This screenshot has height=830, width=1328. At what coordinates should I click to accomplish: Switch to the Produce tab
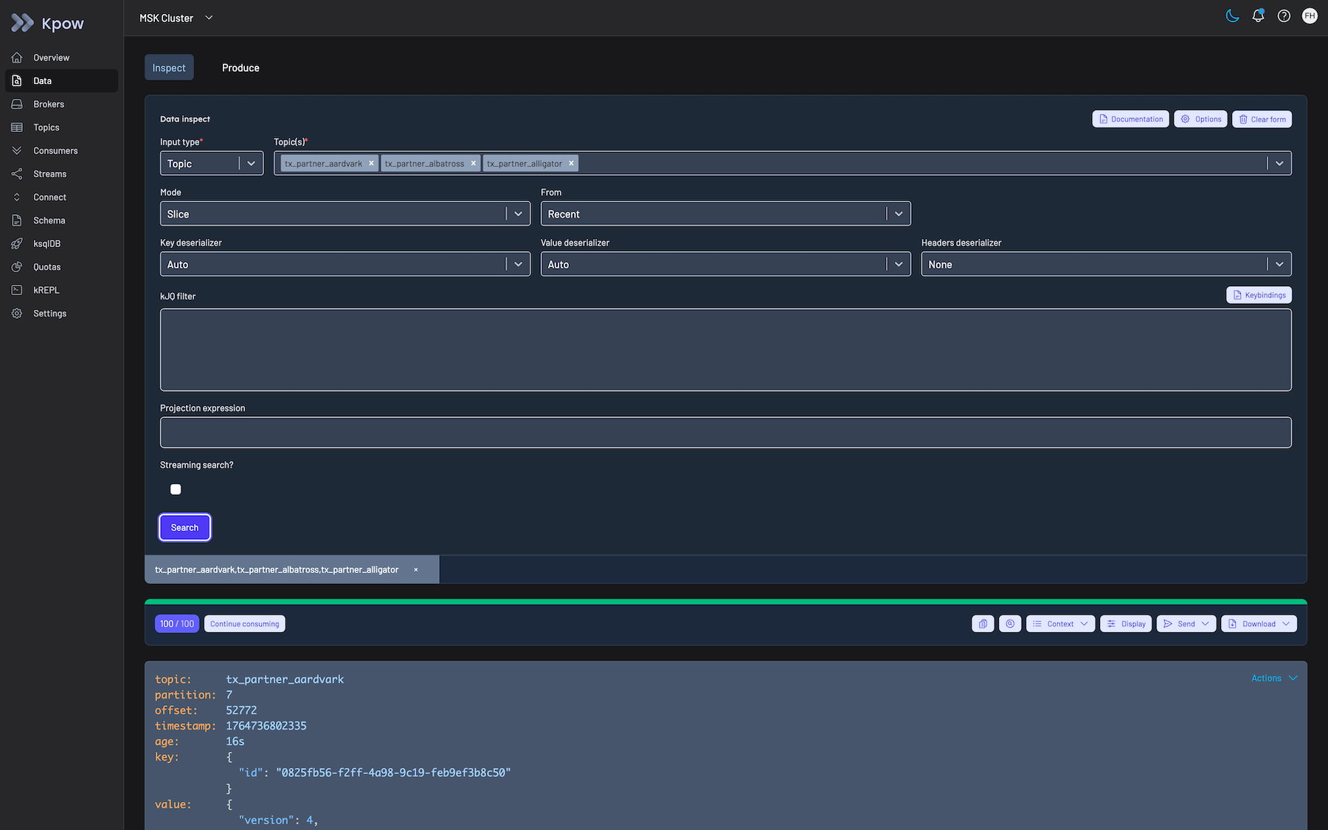(240, 67)
